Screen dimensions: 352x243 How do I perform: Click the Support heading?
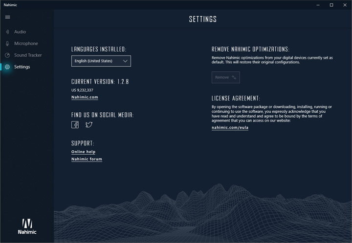(83, 143)
